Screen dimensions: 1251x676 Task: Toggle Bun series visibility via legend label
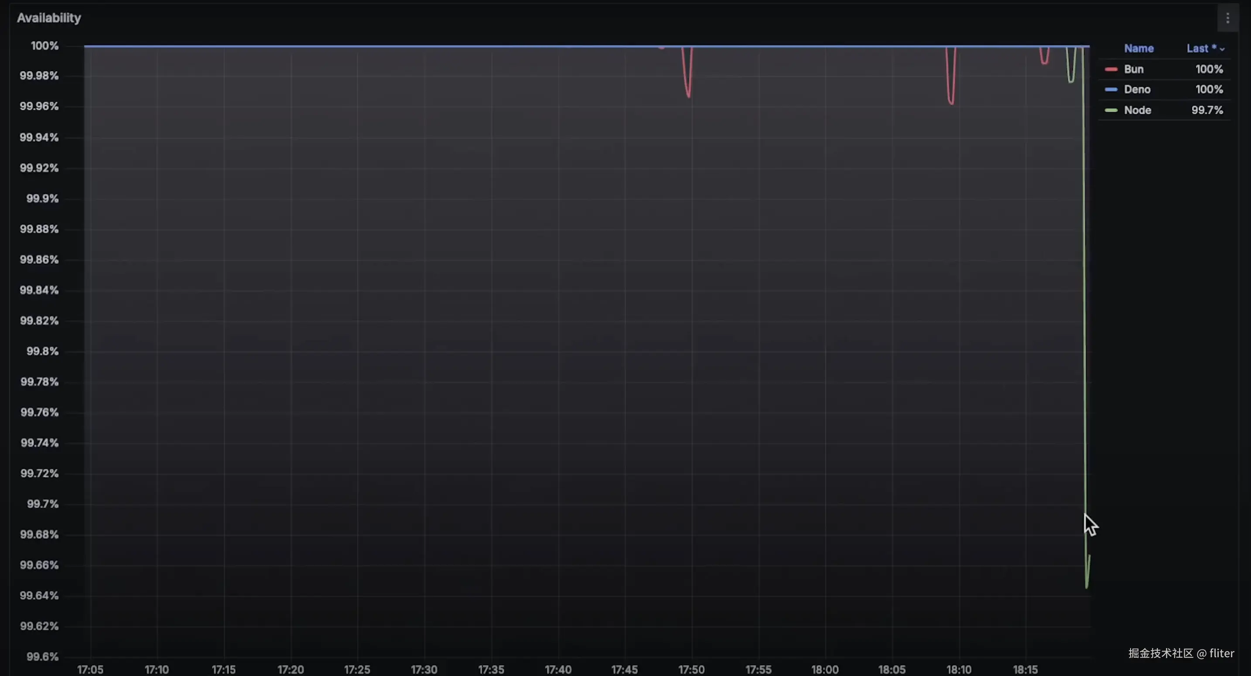tap(1134, 69)
